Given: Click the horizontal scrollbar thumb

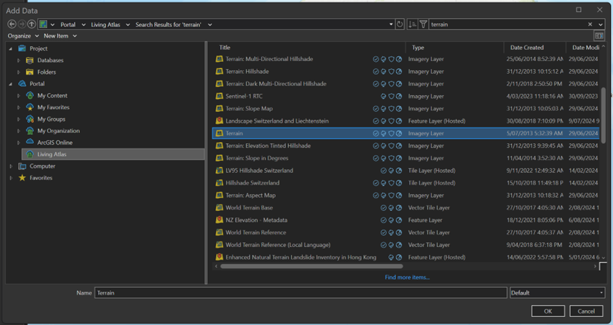Looking at the screenshot, I should pos(312,267).
